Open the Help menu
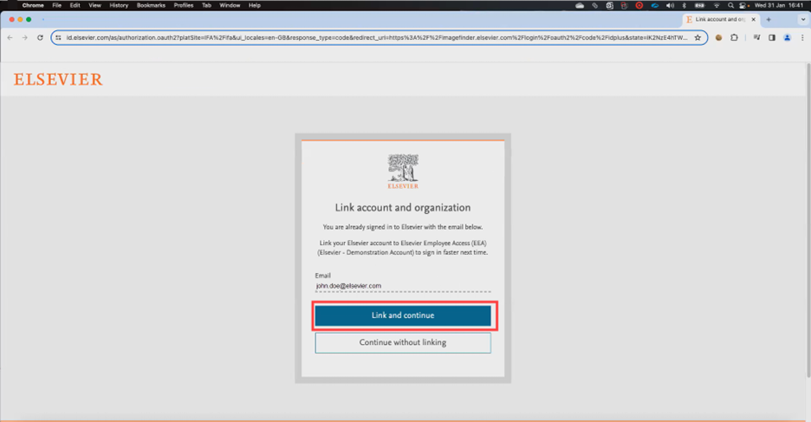 [x=255, y=5]
